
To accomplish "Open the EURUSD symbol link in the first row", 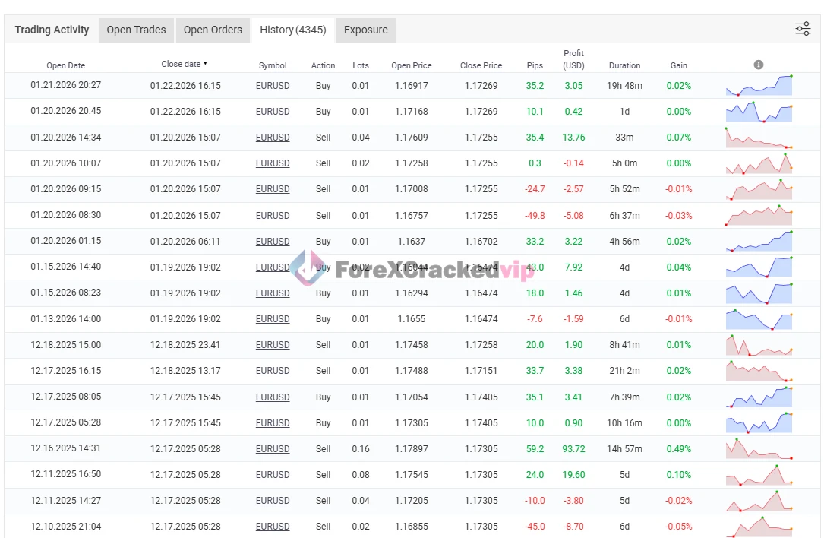I will tap(273, 86).
